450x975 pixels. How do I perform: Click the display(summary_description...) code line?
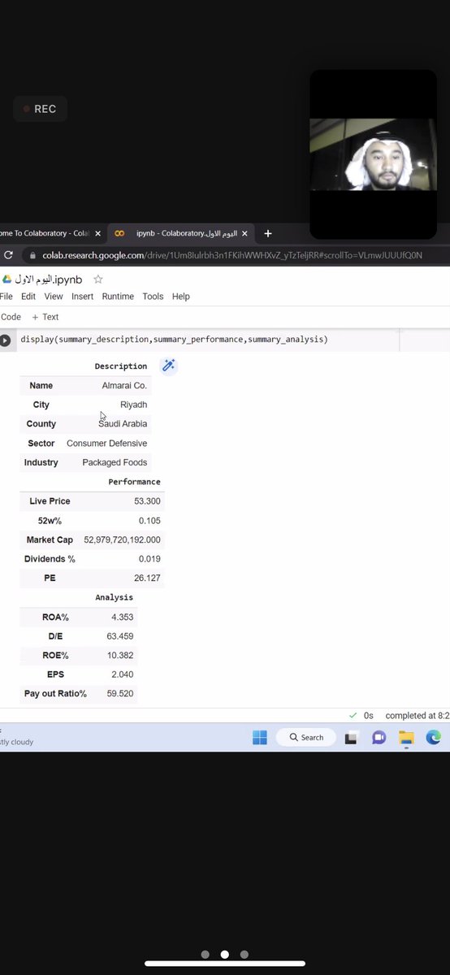tap(175, 340)
